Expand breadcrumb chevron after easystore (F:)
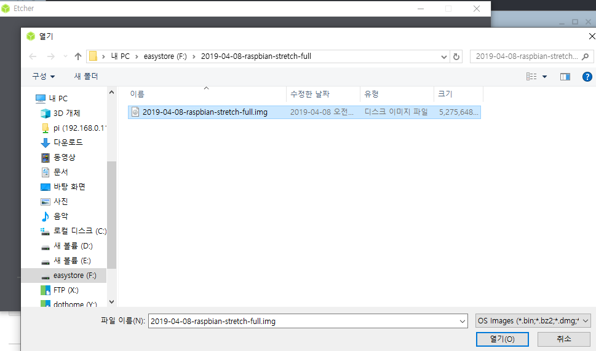Viewport: 596px width, 351px height. (194, 56)
